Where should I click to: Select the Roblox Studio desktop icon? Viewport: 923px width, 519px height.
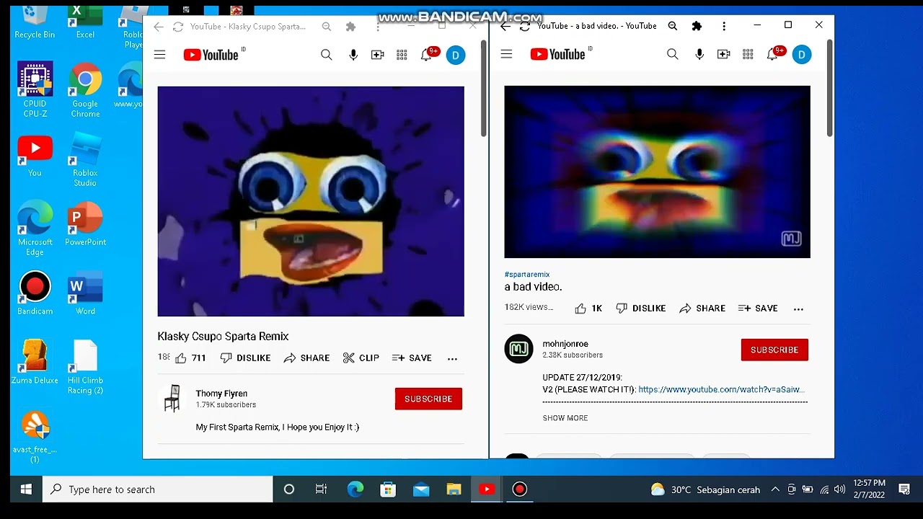click(x=85, y=159)
